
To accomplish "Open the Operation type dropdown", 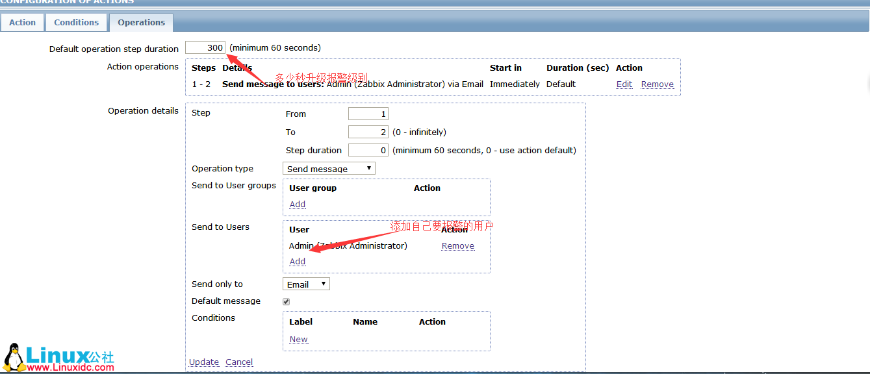I will (x=329, y=168).
